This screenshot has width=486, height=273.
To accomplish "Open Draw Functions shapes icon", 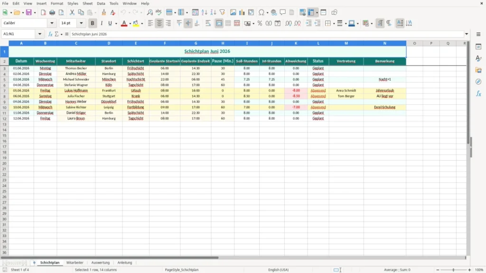I will coord(334,12).
